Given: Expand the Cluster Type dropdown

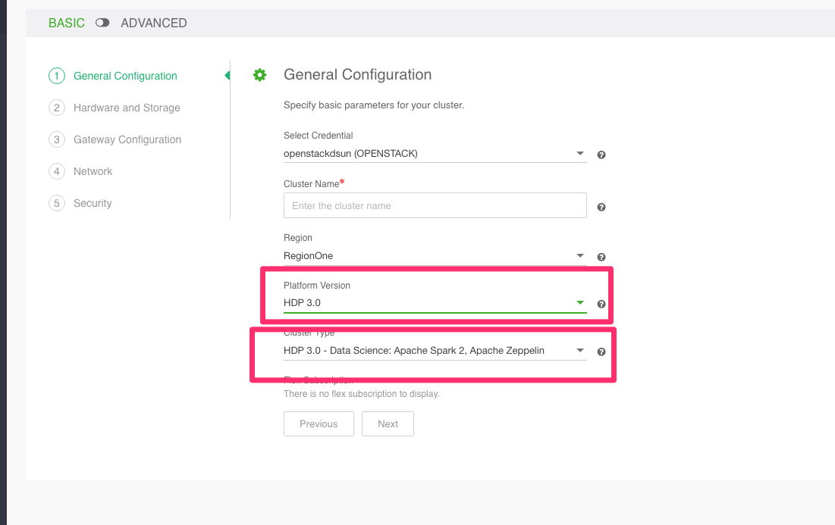Looking at the screenshot, I should pos(580,350).
